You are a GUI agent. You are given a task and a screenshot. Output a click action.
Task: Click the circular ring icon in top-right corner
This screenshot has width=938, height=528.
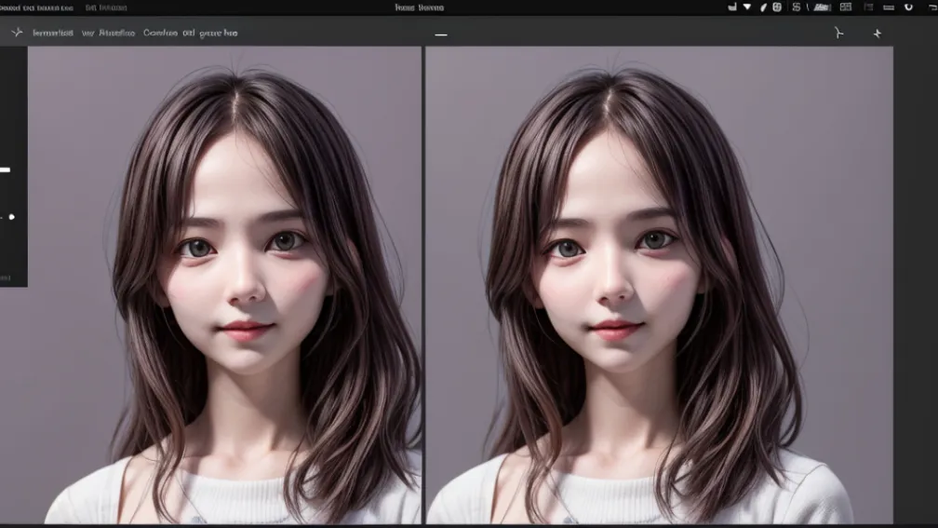(908, 7)
